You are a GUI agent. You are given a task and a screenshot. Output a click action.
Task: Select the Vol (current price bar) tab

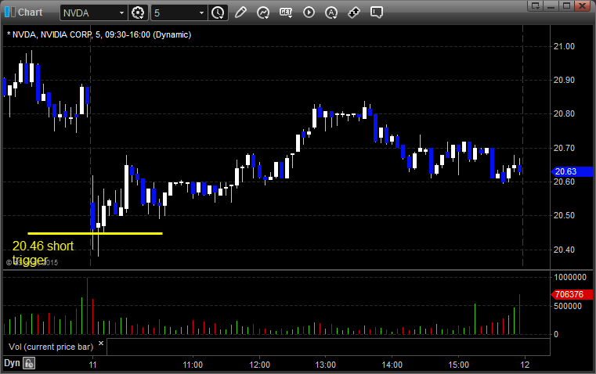pos(51,347)
